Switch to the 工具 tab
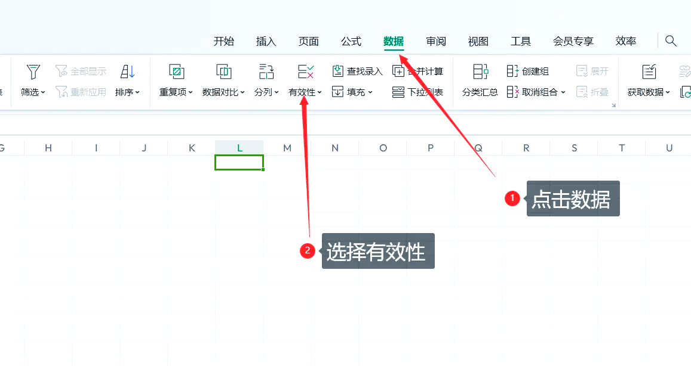The image size is (691, 366). tap(520, 41)
